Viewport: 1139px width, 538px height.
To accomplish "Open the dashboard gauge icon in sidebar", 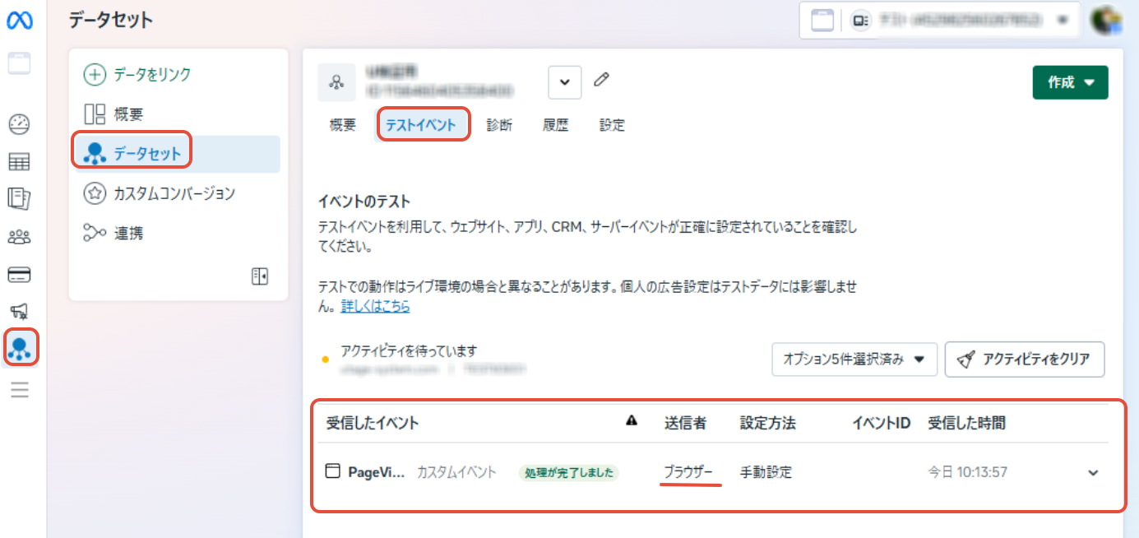I will click(19, 124).
